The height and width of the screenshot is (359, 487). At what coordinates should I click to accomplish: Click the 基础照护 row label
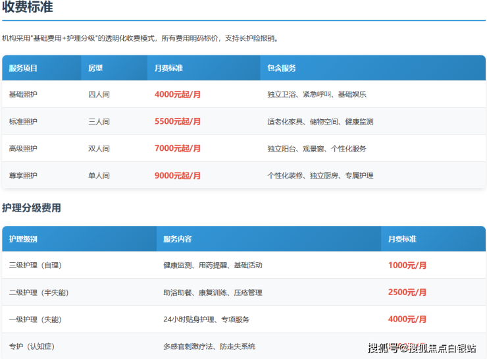(x=23, y=95)
